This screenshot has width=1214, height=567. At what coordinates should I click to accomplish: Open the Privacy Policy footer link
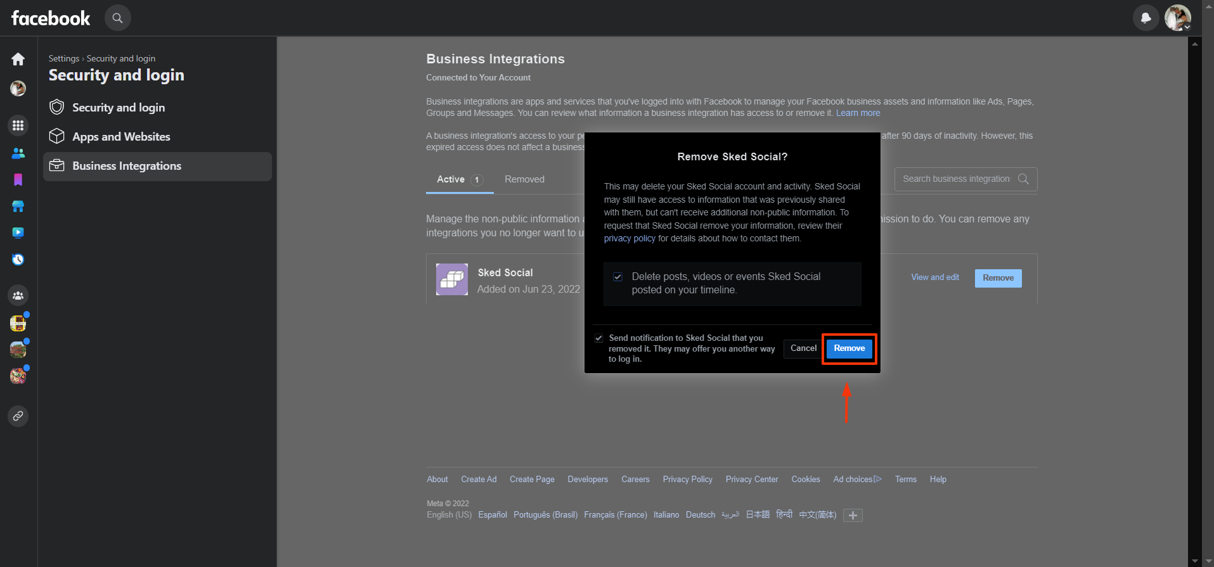687,480
